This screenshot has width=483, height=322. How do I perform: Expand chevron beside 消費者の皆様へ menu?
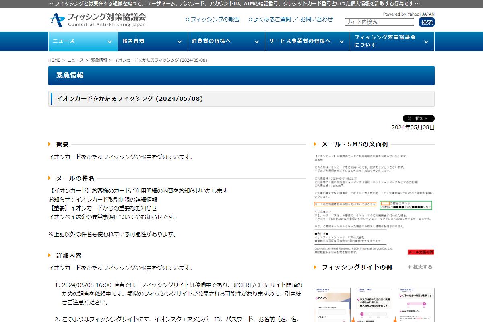(257, 41)
